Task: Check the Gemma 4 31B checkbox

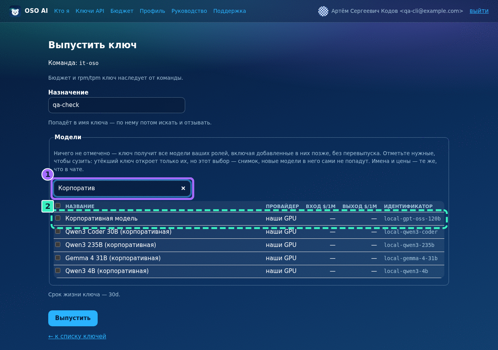Action: click(x=58, y=258)
